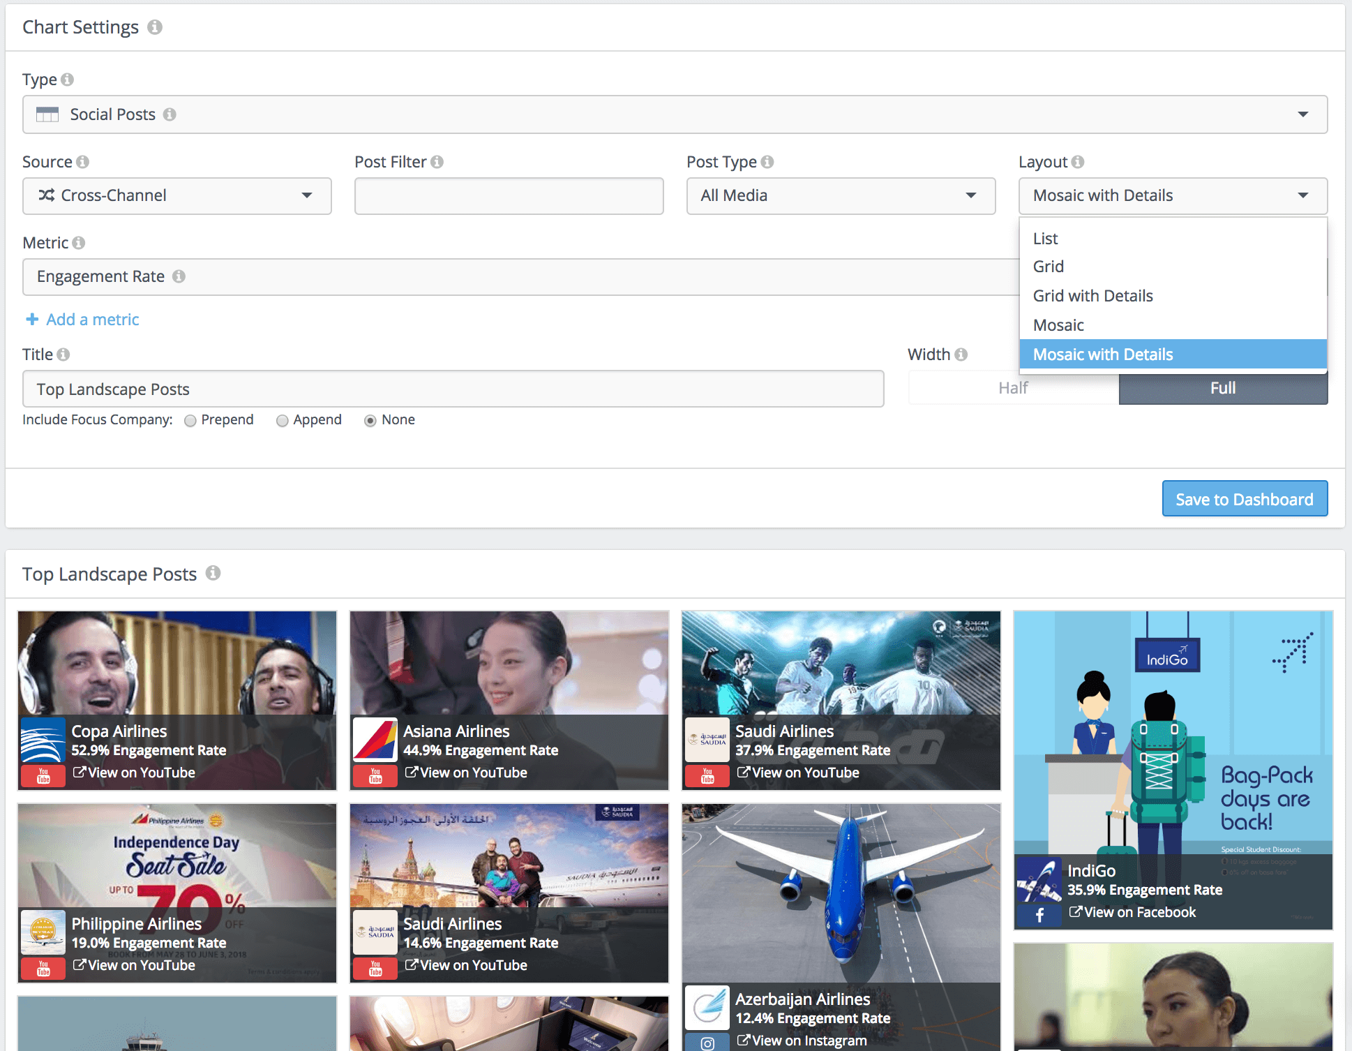Click the Width label info icon

tap(961, 355)
